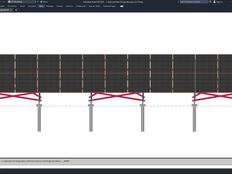Image resolution: width=232 pixels, height=174 pixels.
Task: Add a new drawing tab with plus
Action: [16, 10]
